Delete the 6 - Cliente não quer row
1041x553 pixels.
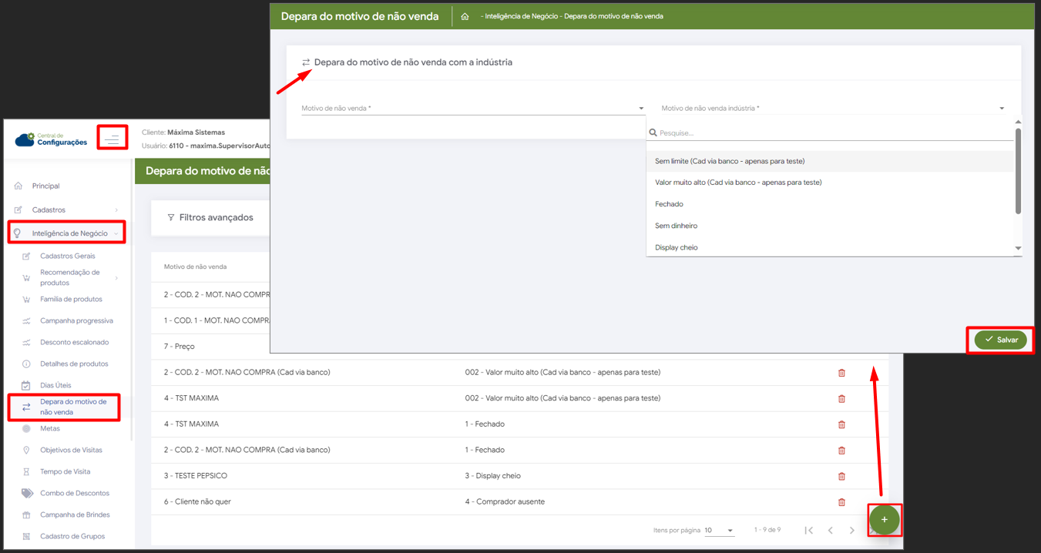click(841, 502)
